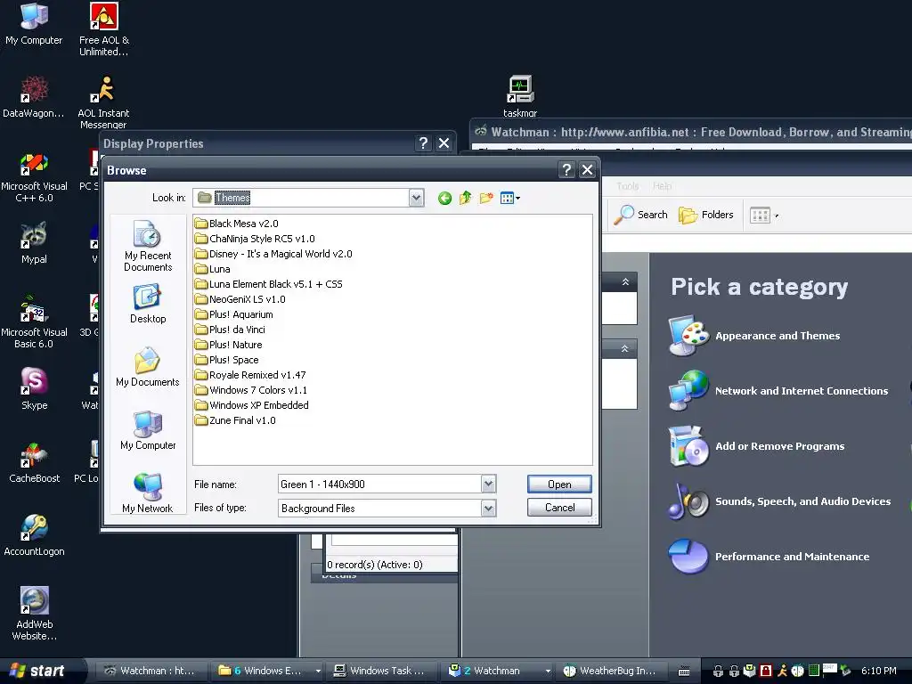Click the Browse dialog help button

pos(566,170)
